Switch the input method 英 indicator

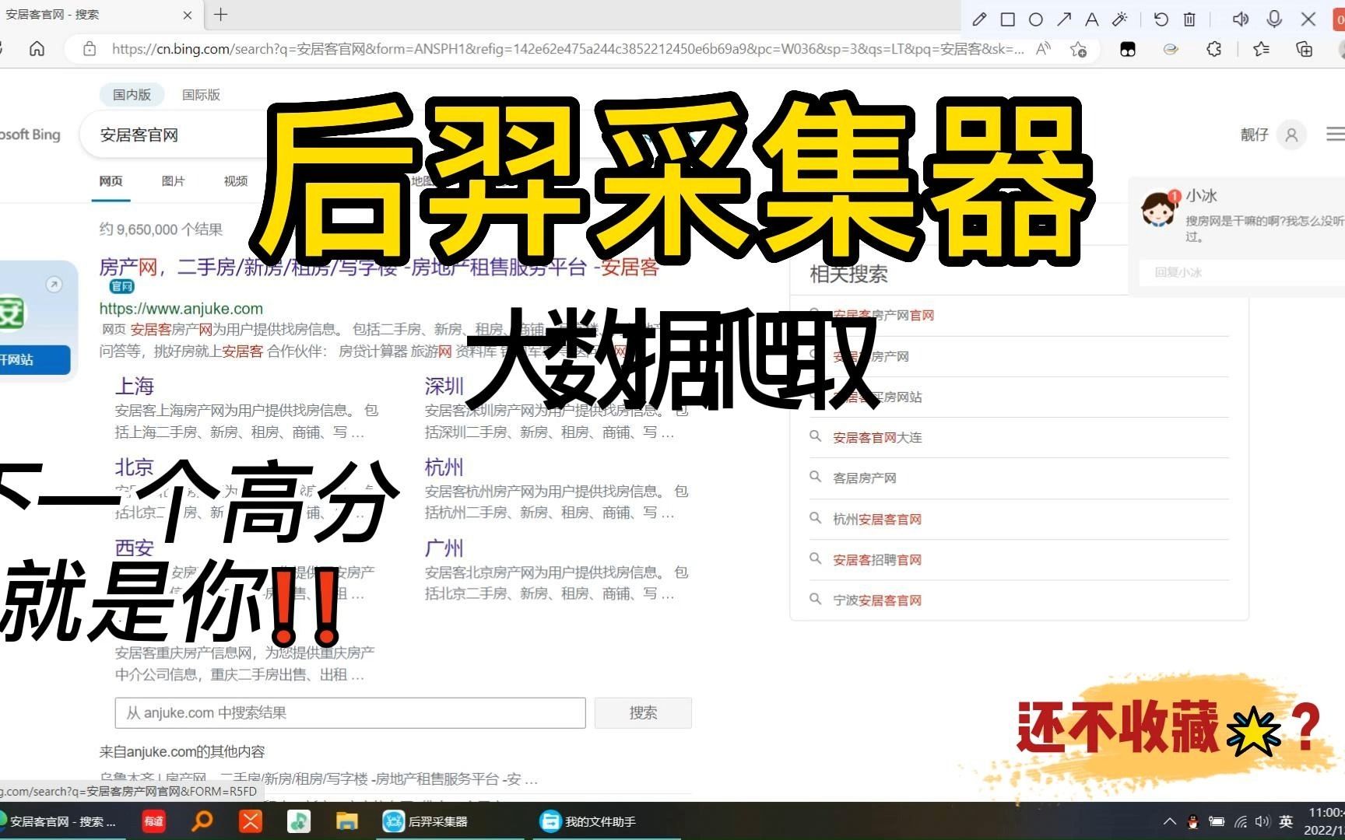point(1286,821)
